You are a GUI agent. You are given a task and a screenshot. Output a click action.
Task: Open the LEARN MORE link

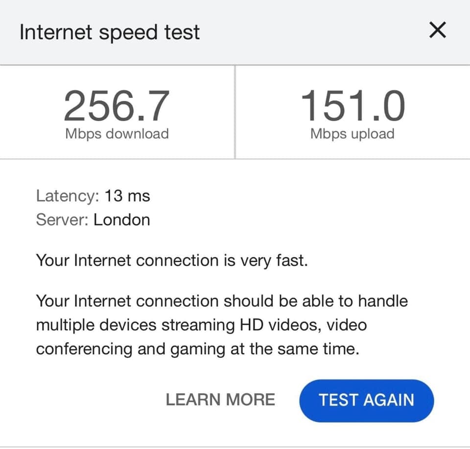[220, 400]
